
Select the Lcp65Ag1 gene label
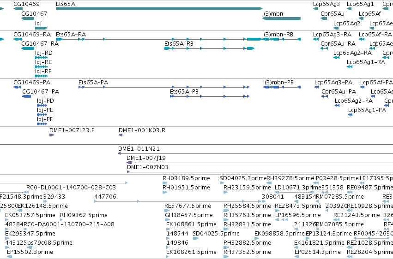point(360,4)
